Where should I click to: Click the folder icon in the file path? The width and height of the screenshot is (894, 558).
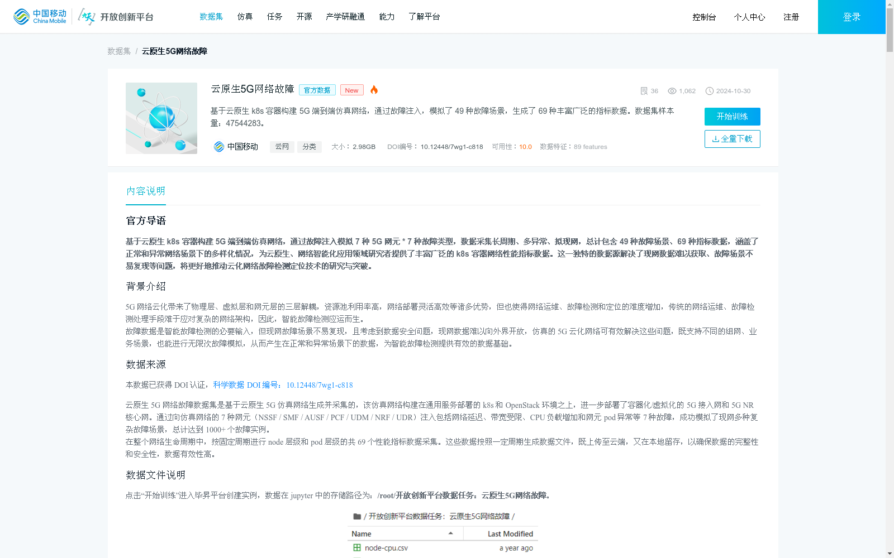tap(357, 517)
